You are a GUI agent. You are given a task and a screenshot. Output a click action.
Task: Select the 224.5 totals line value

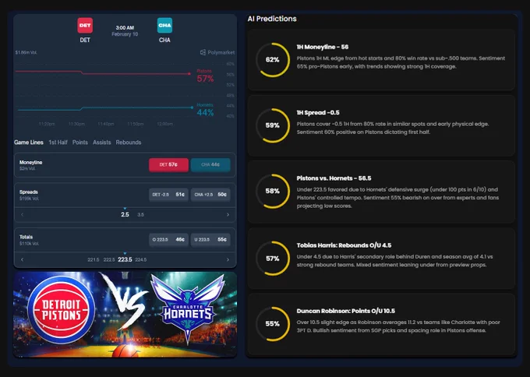pyautogui.click(x=141, y=260)
